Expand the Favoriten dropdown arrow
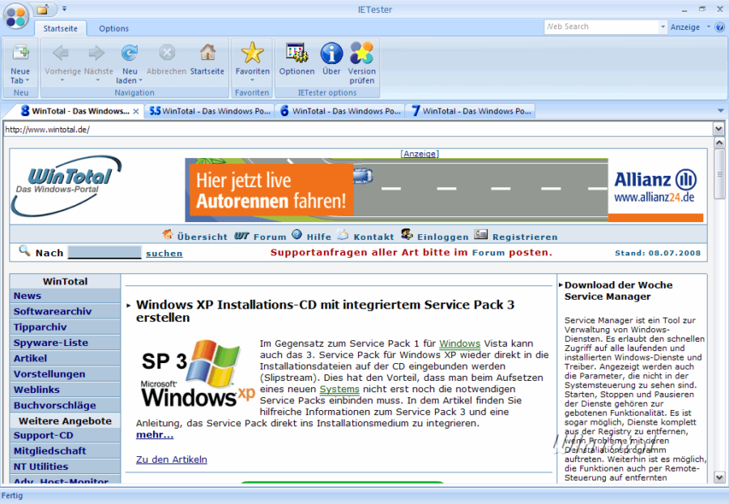The width and height of the screenshot is (729, 504). (x=253, y=80)
